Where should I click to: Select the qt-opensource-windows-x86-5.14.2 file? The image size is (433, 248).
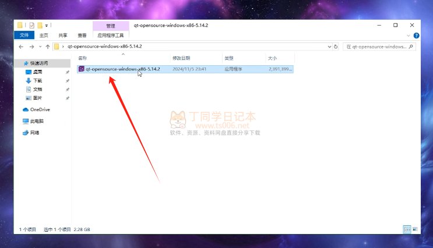click(x=185, y=69)
